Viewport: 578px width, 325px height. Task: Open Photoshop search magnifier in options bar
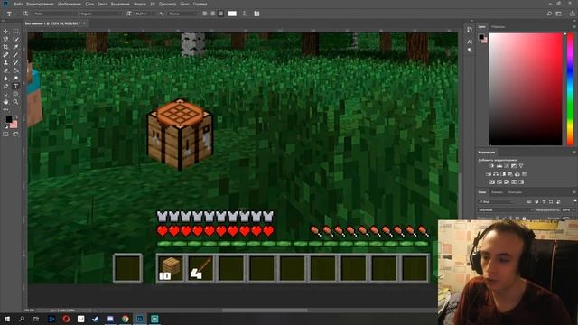[549, 14]
